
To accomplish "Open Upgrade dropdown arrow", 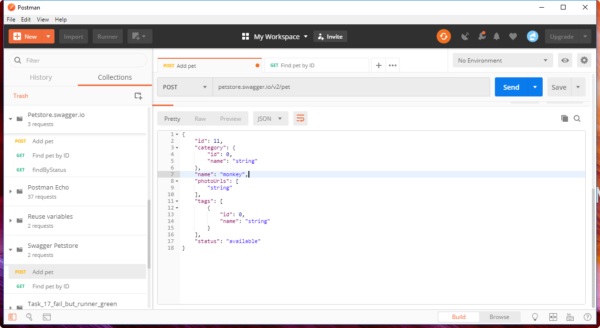I will click(585, 37).
